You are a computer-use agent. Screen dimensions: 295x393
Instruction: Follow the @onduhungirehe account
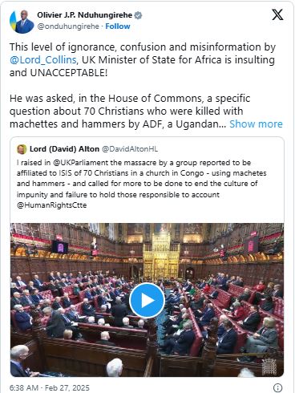[118, 26]
